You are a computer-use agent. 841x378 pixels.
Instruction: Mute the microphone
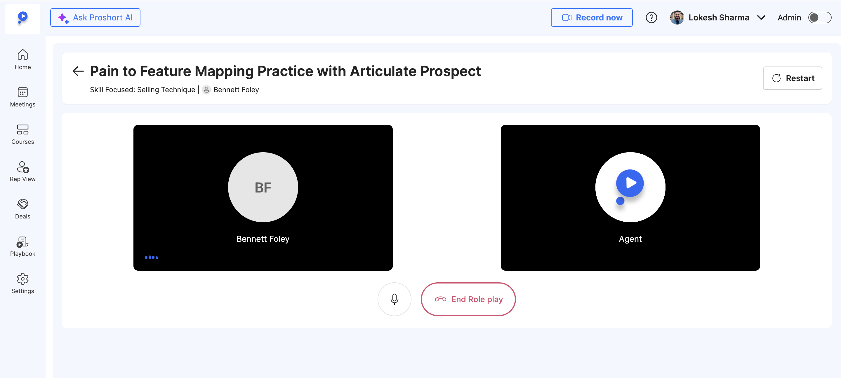tap(394, 299)
